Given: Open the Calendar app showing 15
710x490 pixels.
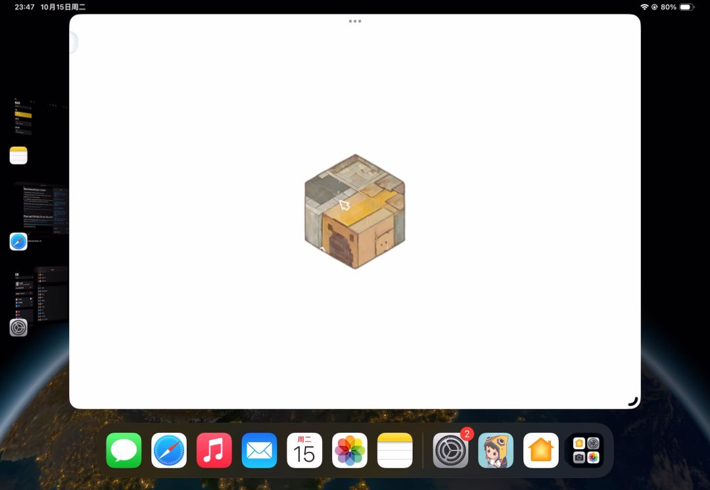Looking at the screenshot, I should (x=305, y=450).
